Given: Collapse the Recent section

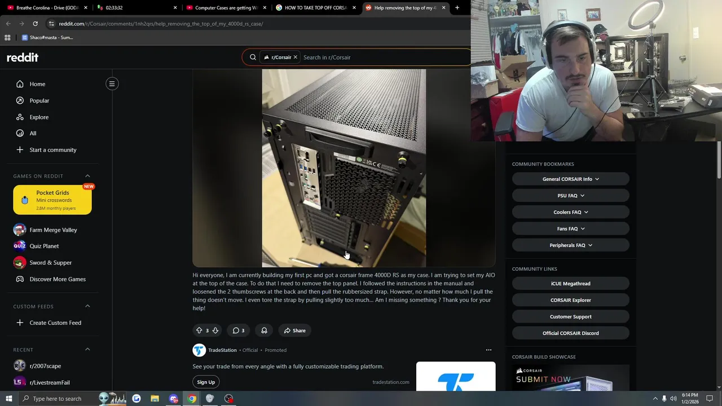Looking at the screenshot, I should pyautogui.click(x=87, y=350).
